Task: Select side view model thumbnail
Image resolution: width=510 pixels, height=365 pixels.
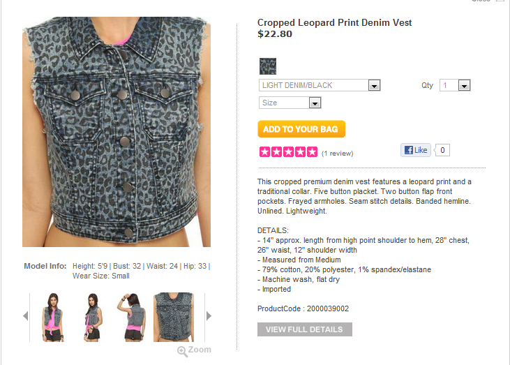Action: coord(93,317)
